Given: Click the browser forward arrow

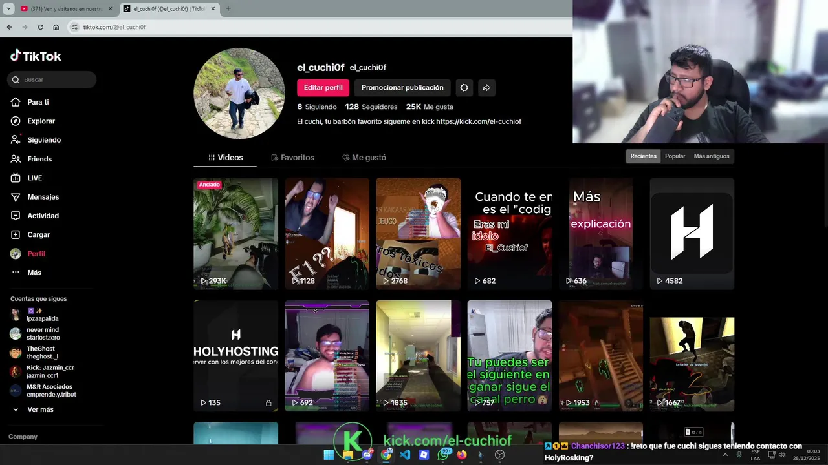Looking at the screenshot, I should (25, 27).
